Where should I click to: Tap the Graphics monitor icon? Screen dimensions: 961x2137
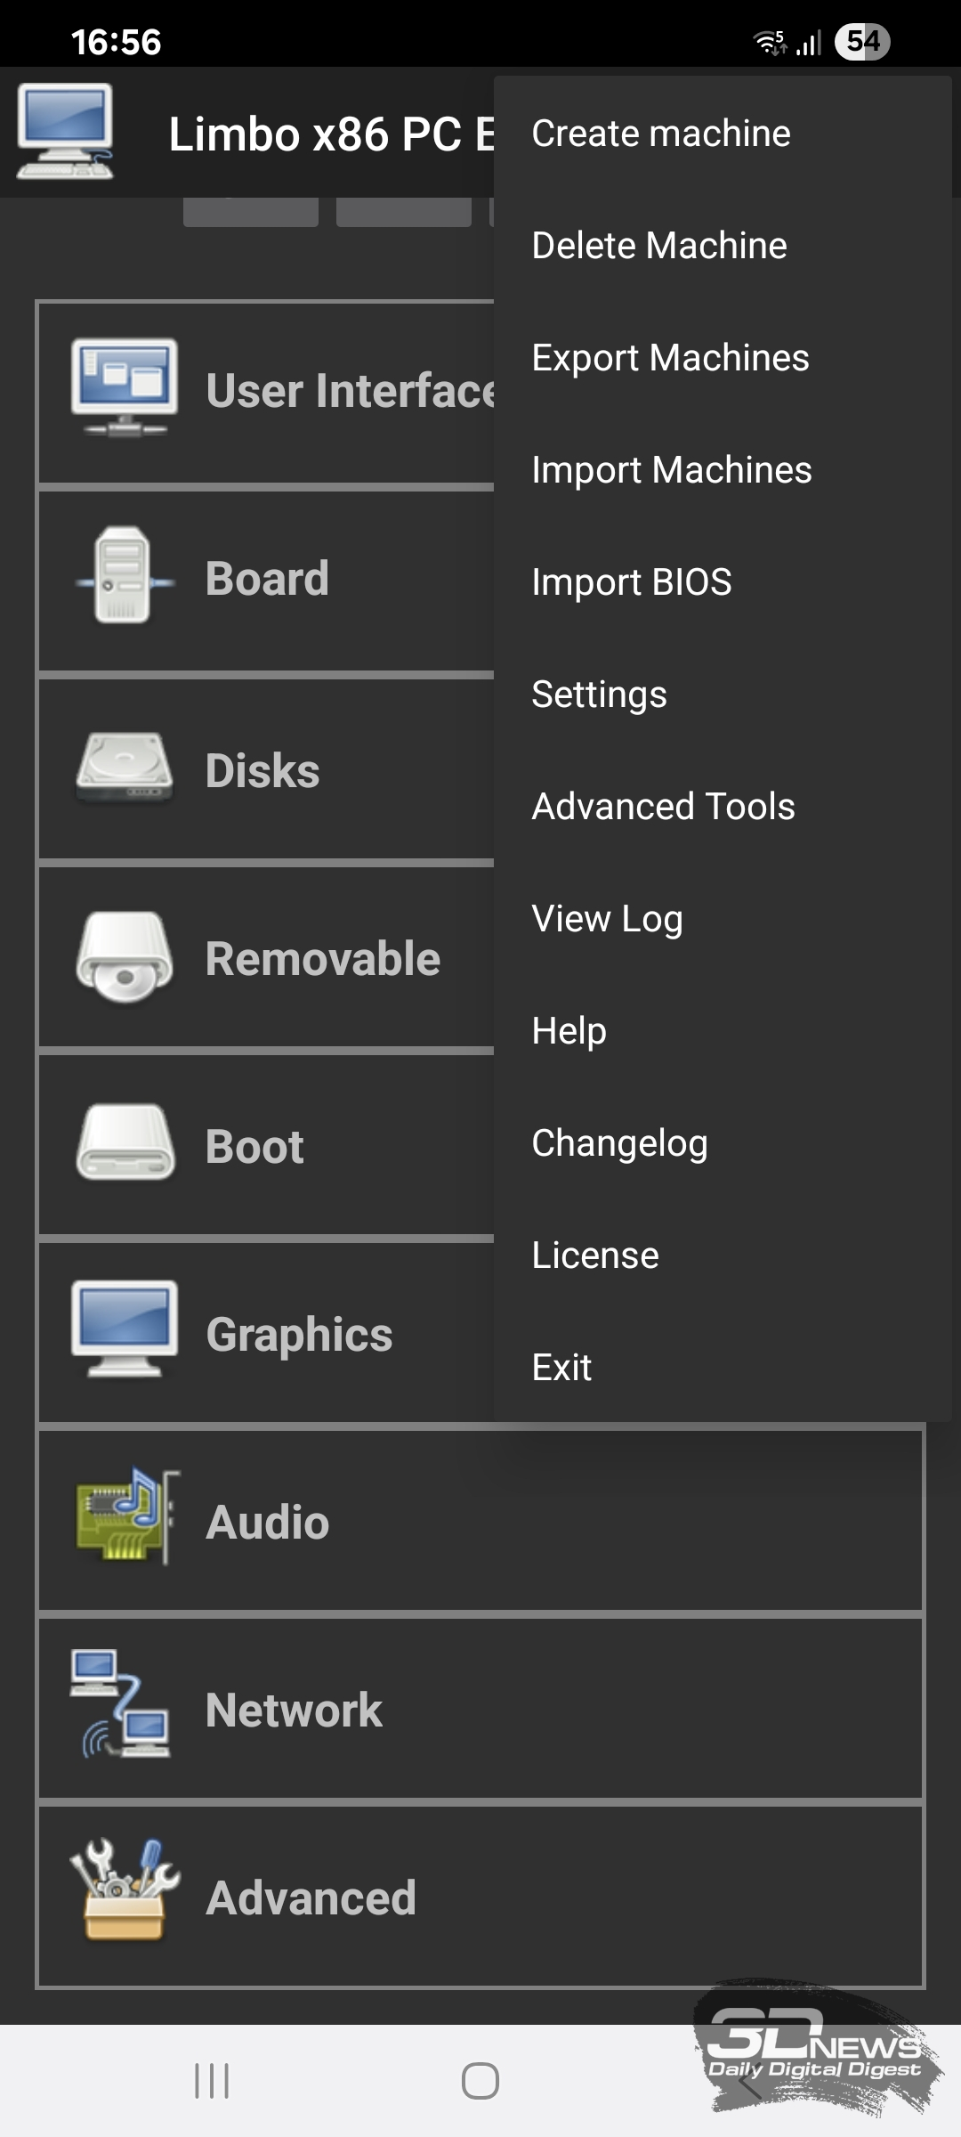125,1329
